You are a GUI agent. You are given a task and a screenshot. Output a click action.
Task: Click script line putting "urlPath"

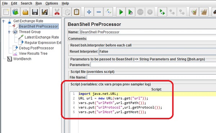point(112,103)
